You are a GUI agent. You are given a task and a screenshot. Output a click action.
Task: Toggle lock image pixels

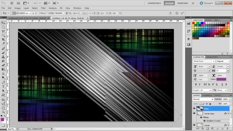(204, 104)
